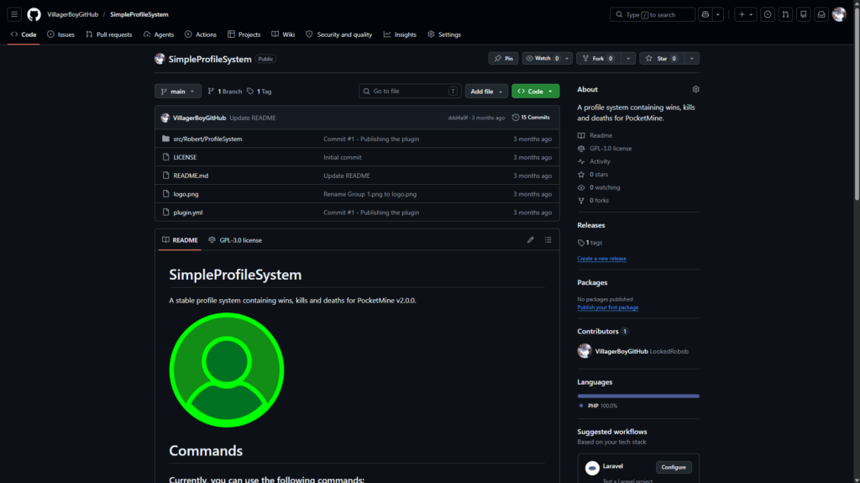Viewport: 860px width, 483px height.
Task: Open the README outline list icon
Action: tap(548, 240)
